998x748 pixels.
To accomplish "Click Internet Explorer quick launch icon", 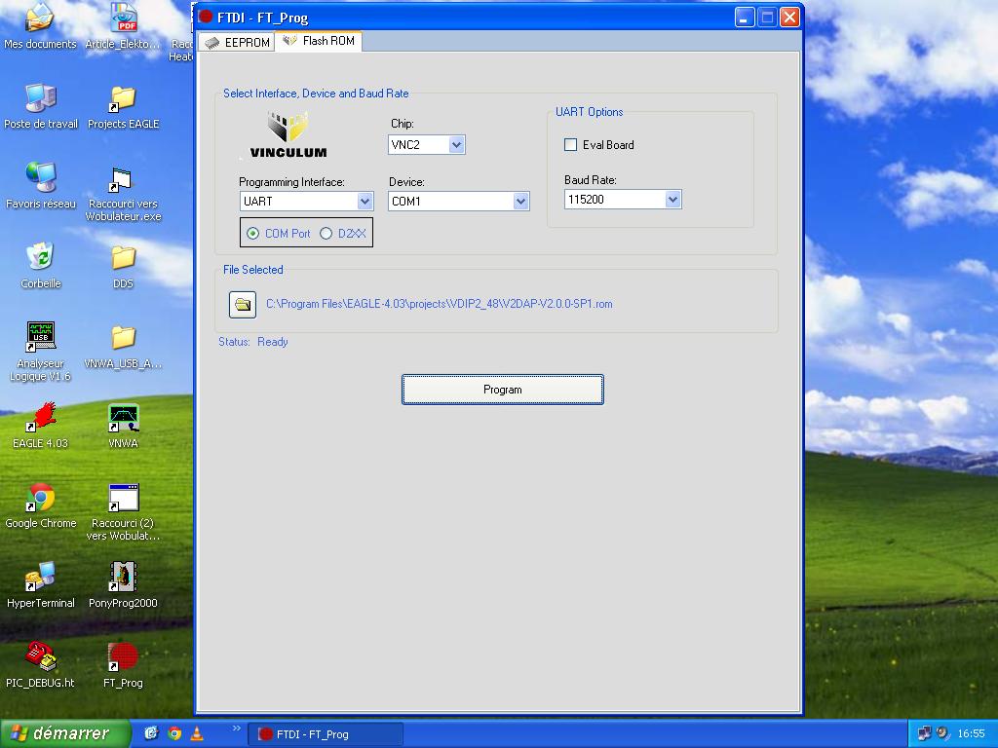I will pos(151,733).
